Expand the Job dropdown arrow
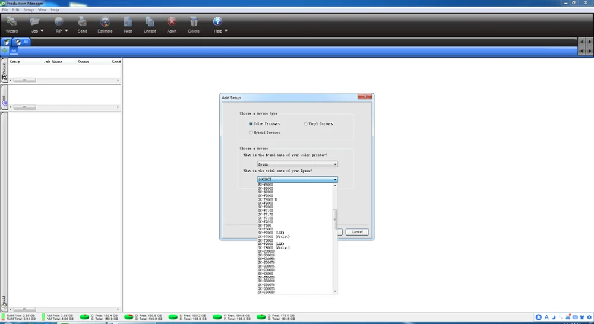 (x=42, y=31)
